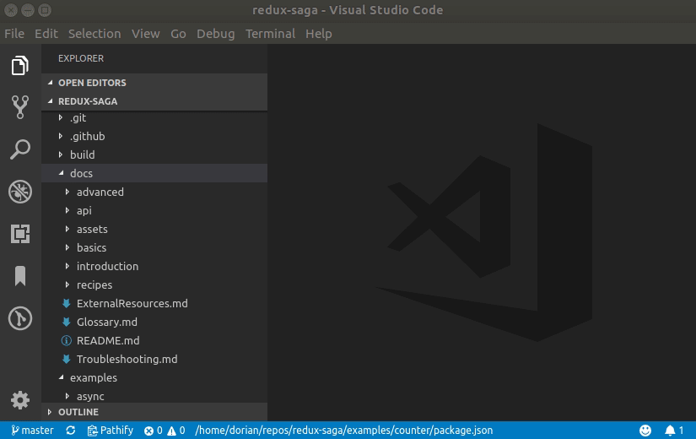The height and width of the screenshot is (439, 696).
Task: Expand the advanced folder
Action: [x=154, y=192]
